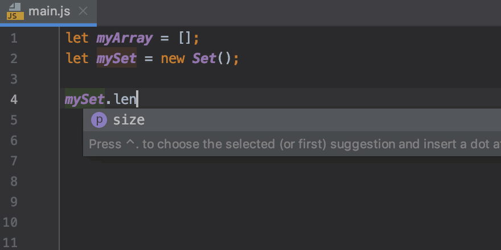Click the JS file icon on the main.js tab

(15, 11)
